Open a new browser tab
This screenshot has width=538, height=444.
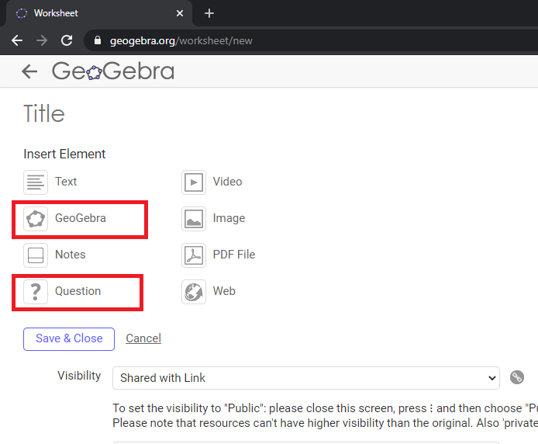click(209, 13)
